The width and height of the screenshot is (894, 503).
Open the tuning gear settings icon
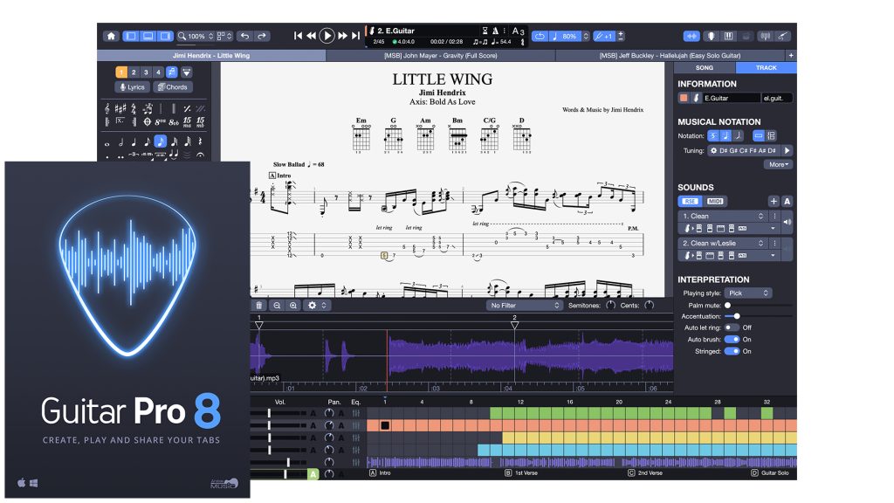coord(714,150)
